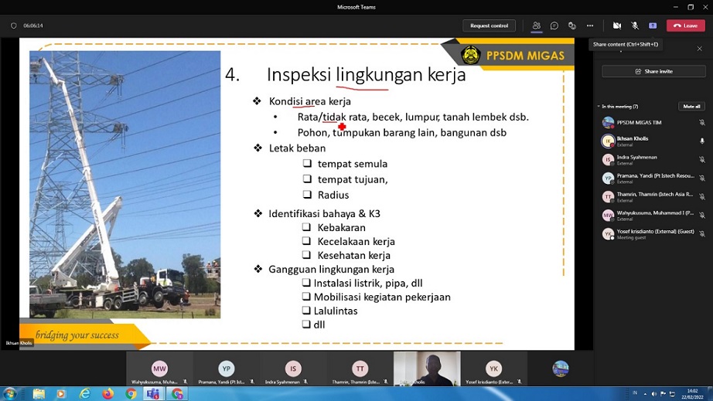Open Google Chrome from the taskbar
This screenshot has height=401, width=713.
point(131,394)
